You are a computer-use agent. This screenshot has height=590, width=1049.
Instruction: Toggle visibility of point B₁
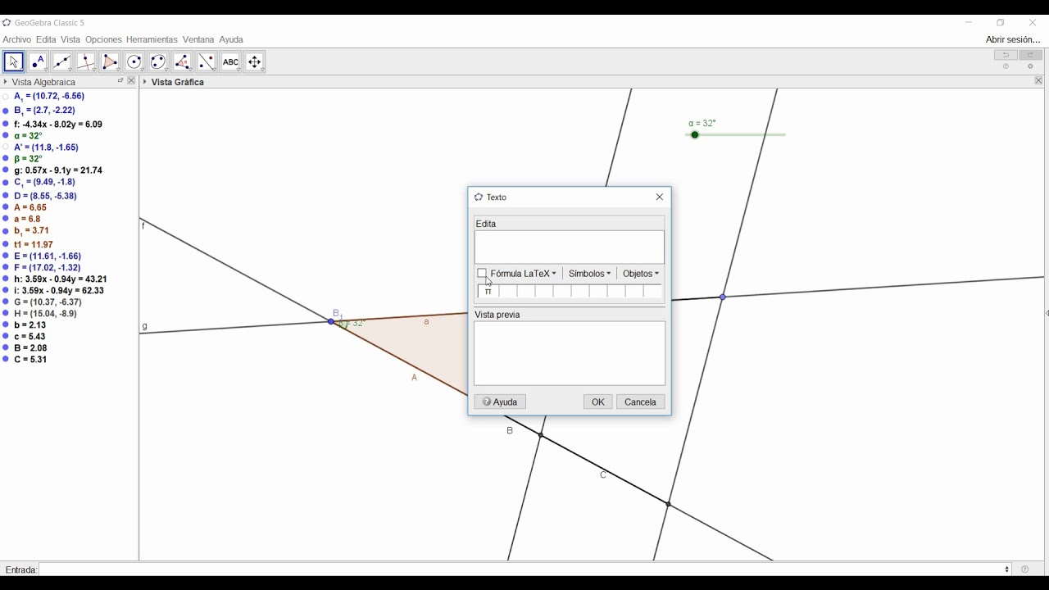pos(6,111)
